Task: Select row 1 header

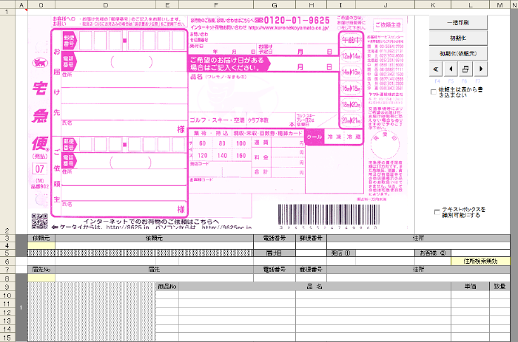Action: coord(7,12)
